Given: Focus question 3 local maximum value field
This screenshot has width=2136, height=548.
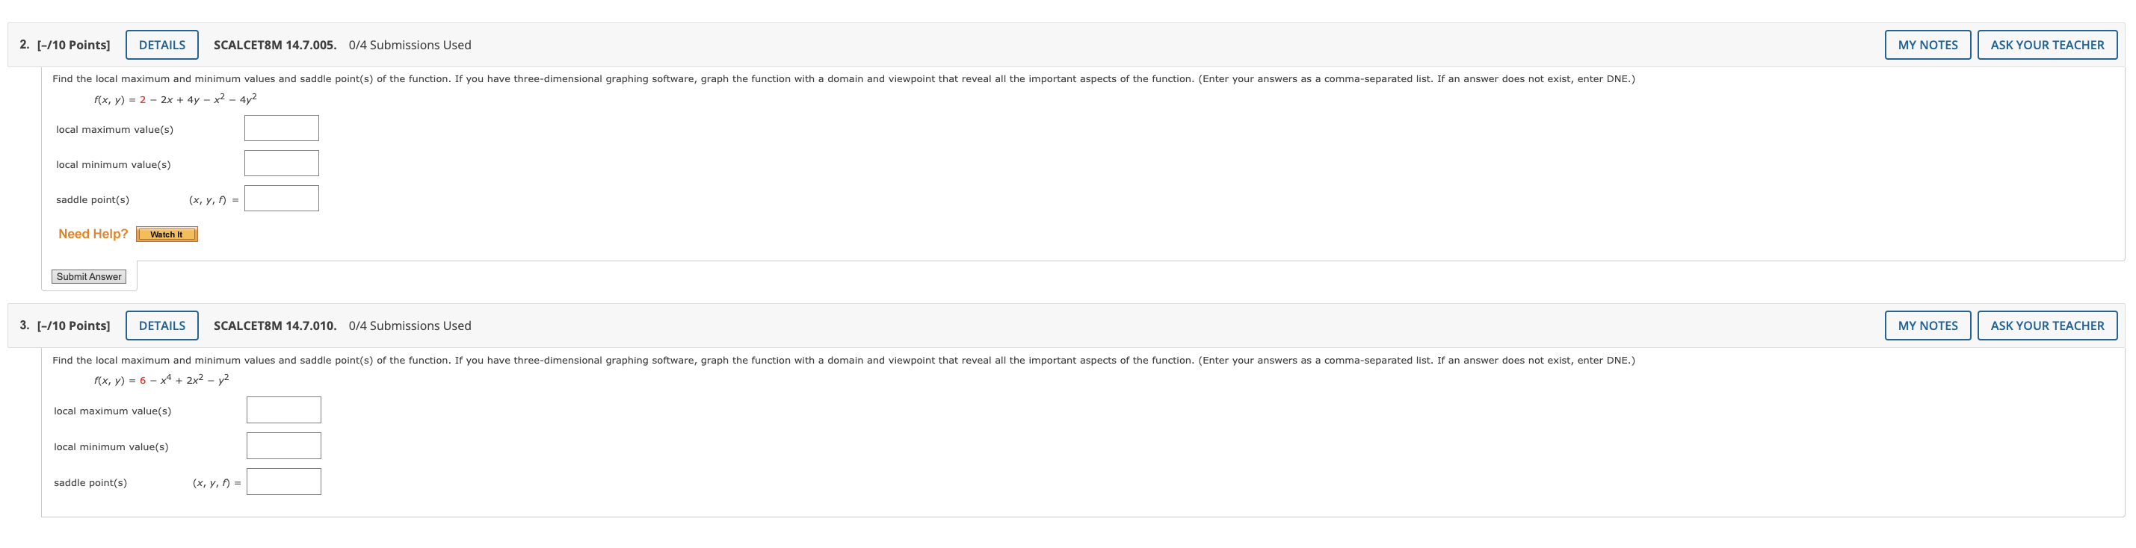Looking at the screenshot, I should point(283,410).
